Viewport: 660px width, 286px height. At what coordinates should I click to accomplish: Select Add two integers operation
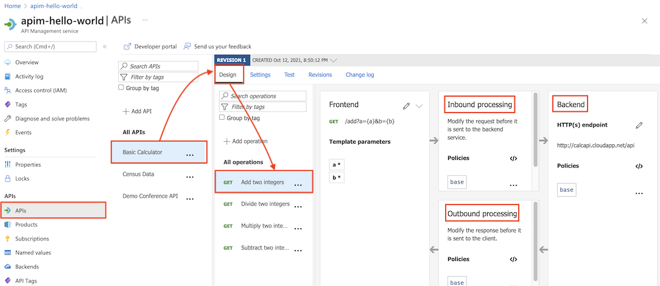pos(264,182)
